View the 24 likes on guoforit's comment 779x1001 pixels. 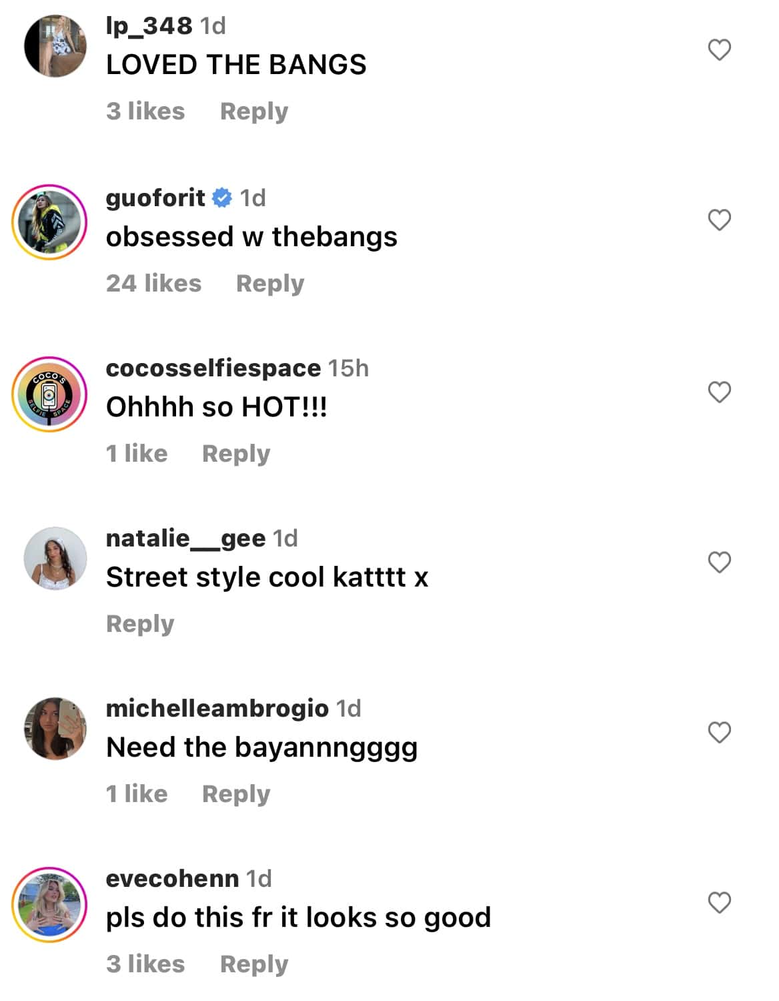coord(153,283)
